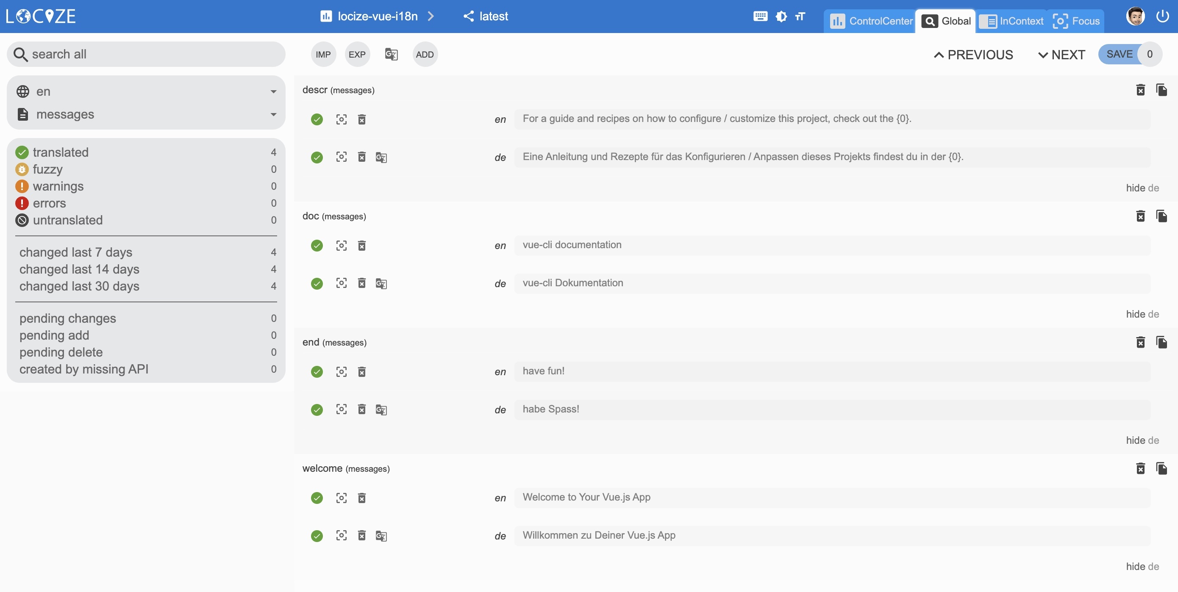1178x592 pixels.
Task: Click the text size icon in header
Action: [800, 17]
